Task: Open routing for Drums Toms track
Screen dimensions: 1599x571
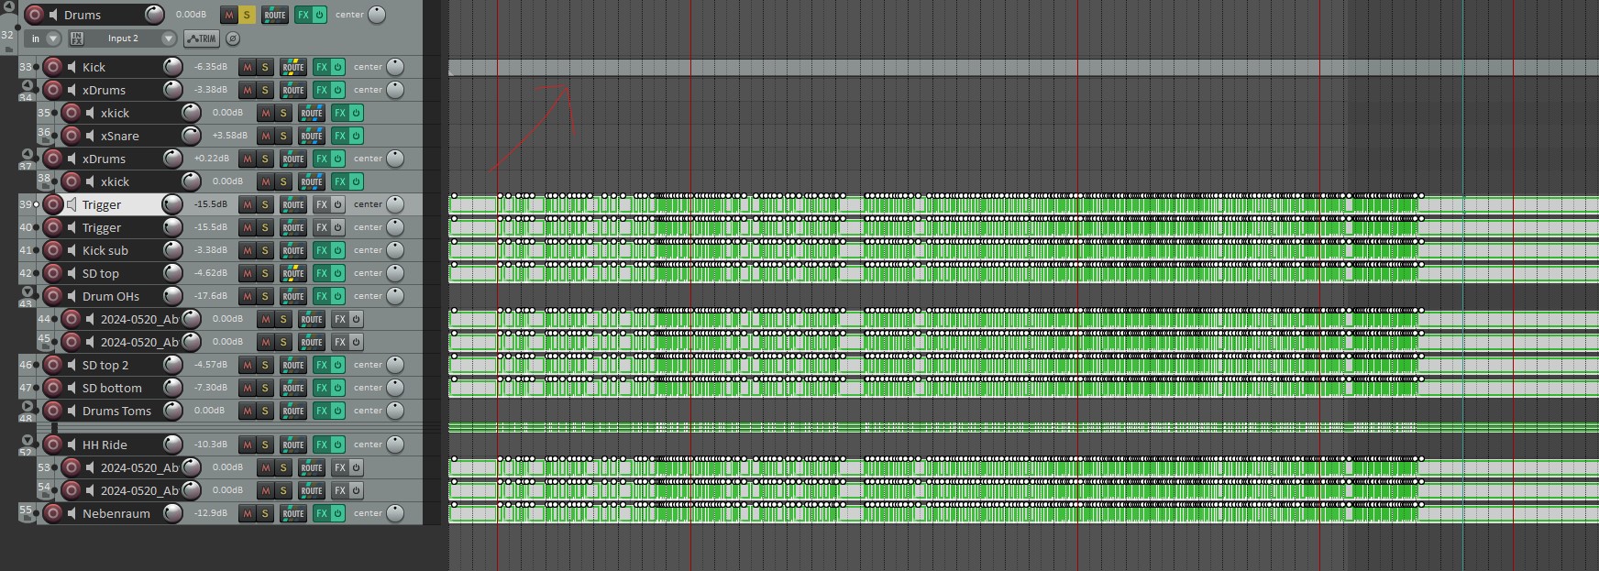Action: (293, 411)
